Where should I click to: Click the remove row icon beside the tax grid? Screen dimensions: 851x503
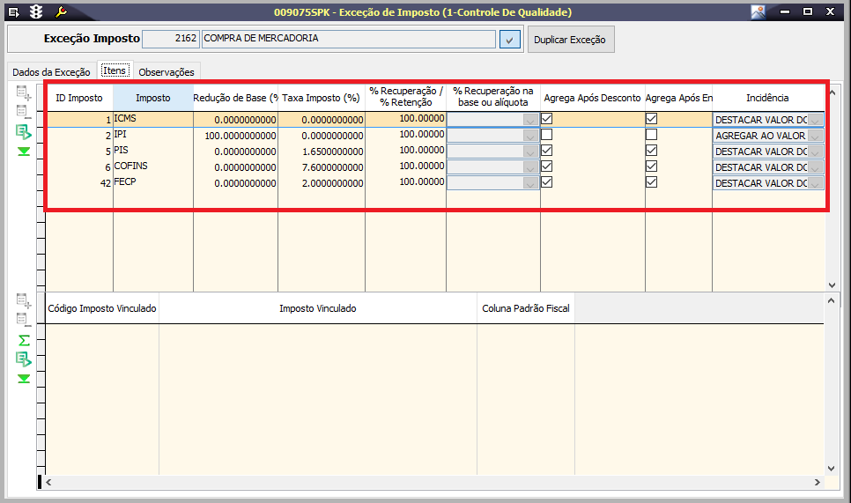(24, 112)
